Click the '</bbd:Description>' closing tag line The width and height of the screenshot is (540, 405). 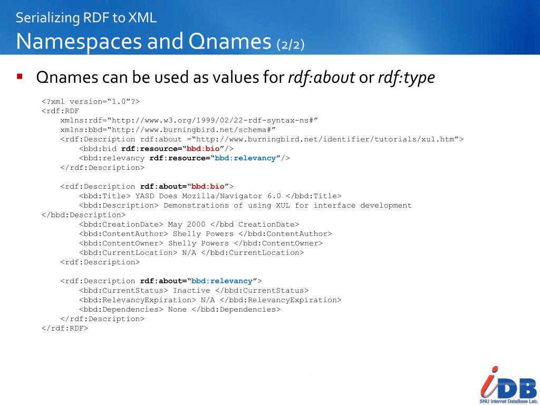(84, 215)
